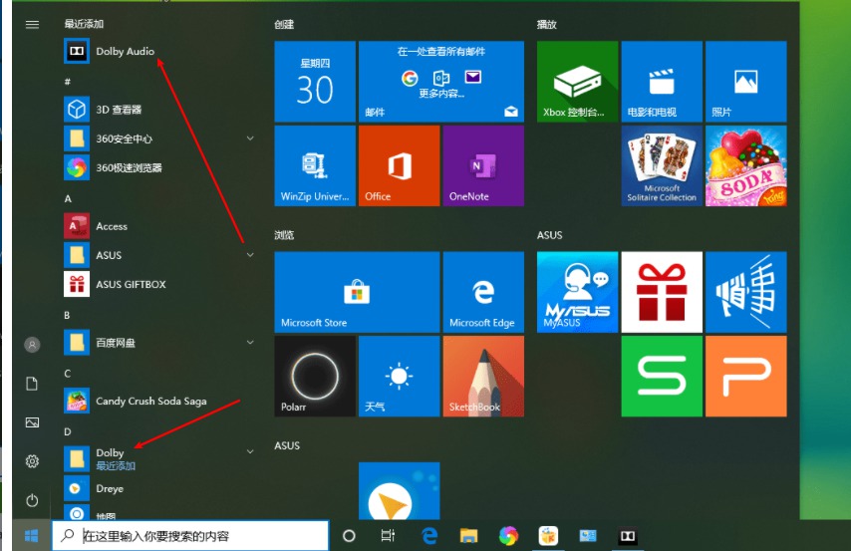Open the MyASUS tile
Image resolution: width=851 pixels, height=551 pixels.
pyautogui.click(x=578, y=292)
